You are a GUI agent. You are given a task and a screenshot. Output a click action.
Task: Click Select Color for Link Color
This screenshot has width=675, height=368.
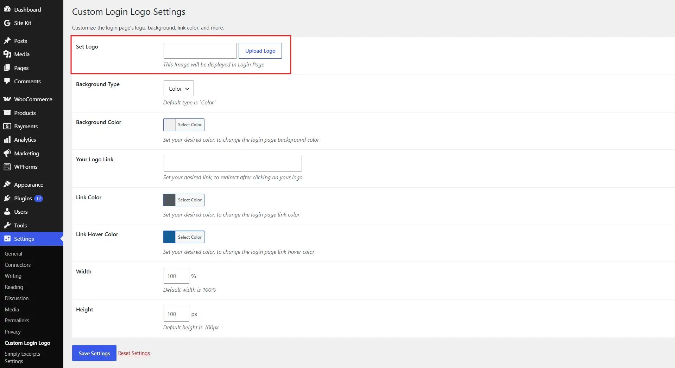click(x=190, y=200)
